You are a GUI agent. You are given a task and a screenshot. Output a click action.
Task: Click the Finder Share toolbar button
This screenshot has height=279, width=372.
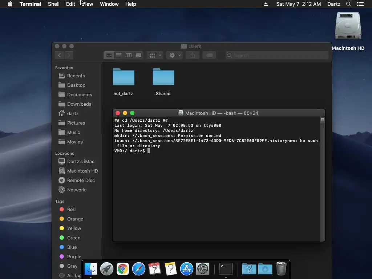coord(193,55)
